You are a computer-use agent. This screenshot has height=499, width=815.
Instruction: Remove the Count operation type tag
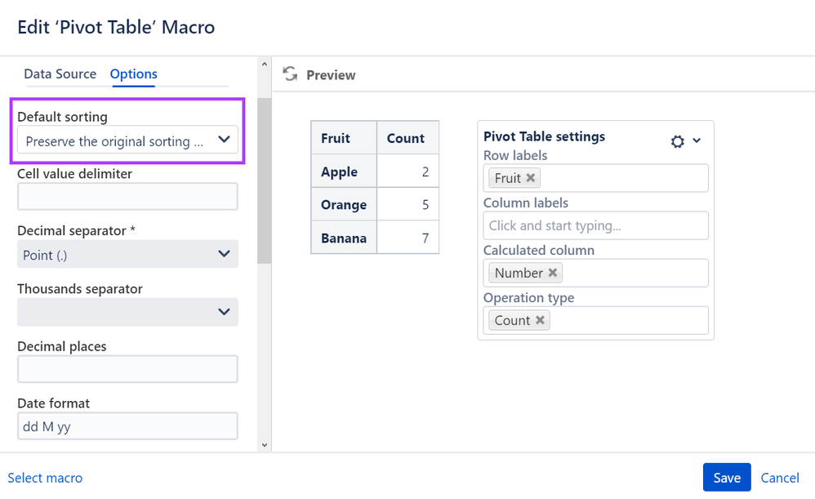[540, 320]
